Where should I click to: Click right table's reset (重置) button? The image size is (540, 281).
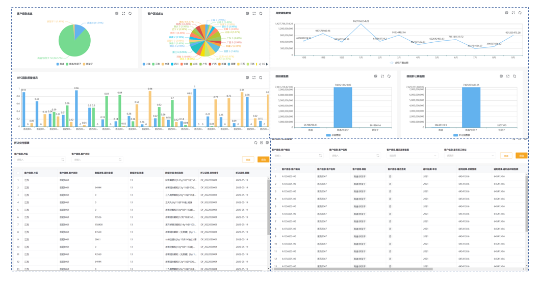coord(506,156)
